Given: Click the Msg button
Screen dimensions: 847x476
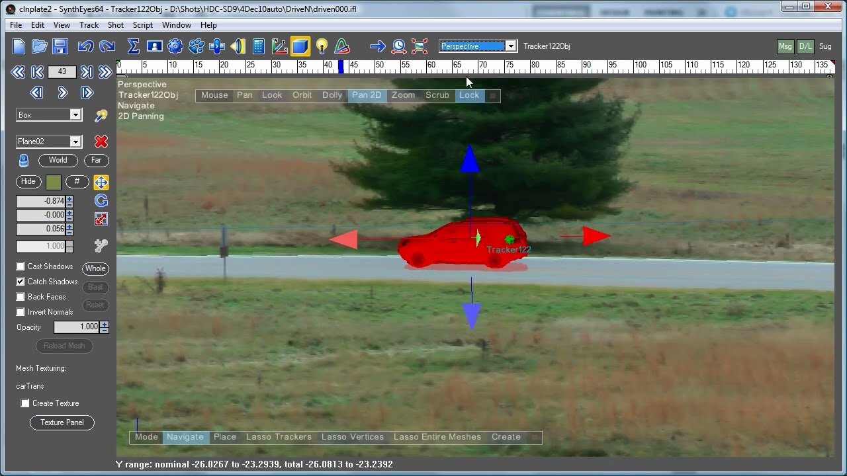Looking at the screenshot, I should coord(785,46).
